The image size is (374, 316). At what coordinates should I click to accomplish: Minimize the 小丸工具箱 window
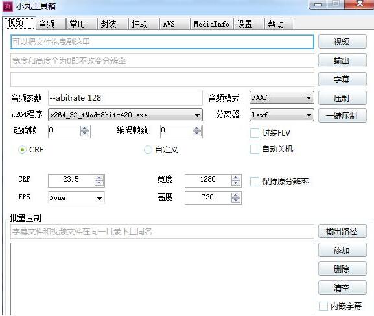[318, 4]
